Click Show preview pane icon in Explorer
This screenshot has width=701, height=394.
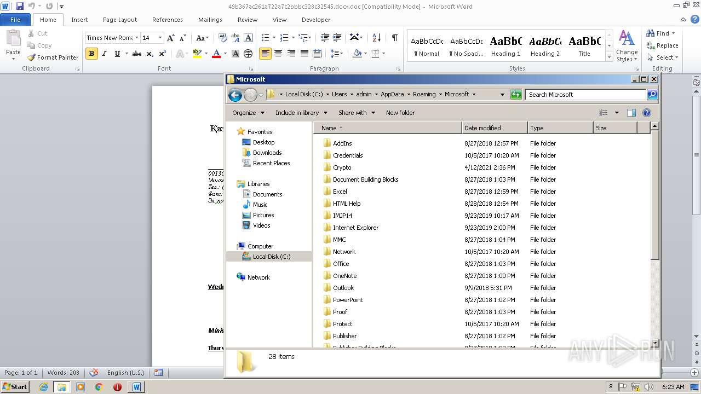(631, 113)
